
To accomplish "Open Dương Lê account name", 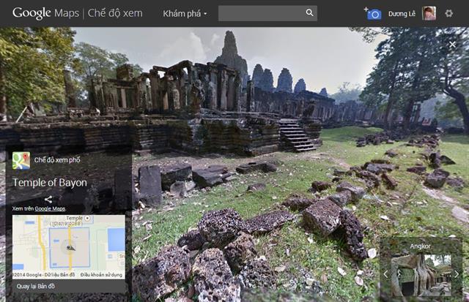I will [x=402, y=14].
